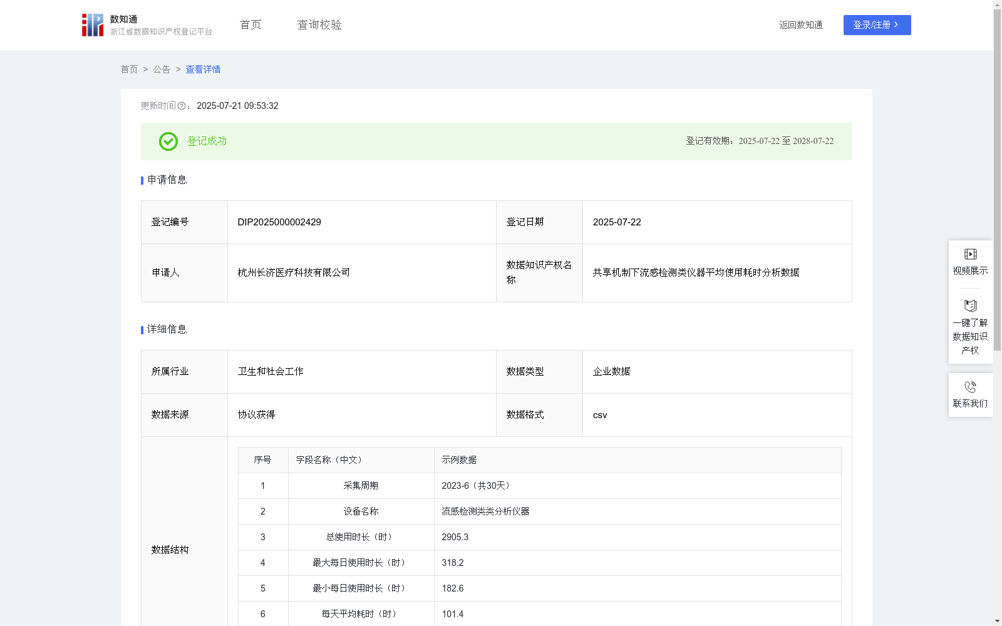1002x626 pixels.
Task: Select 登记日期 value 2025-07-22
Action: 617,222
